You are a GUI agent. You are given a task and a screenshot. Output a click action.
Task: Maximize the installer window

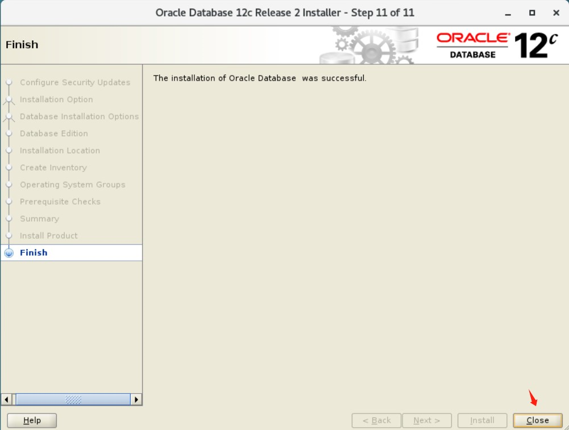[x=532, y=13]
